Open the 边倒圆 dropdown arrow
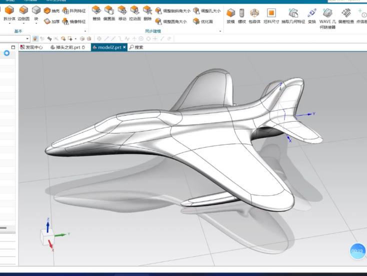This screenshot has height=276, width=367. click(x=23, y=24)
